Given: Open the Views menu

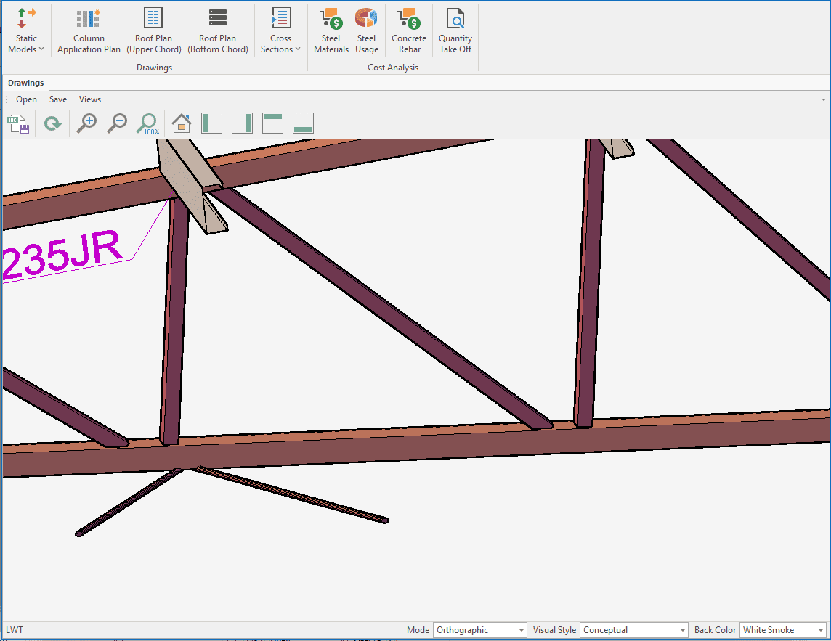Looking at the screenshot, I should 90,99.
